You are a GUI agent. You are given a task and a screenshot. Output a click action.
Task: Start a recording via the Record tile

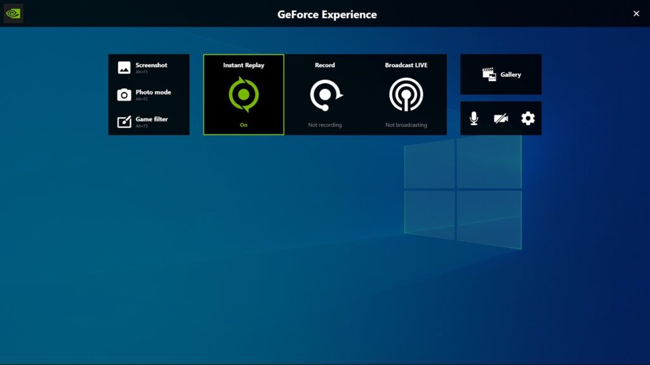325,94
